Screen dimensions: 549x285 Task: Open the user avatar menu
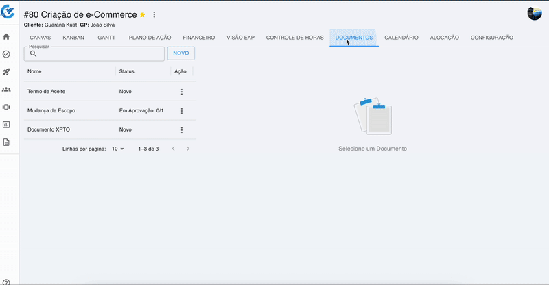[535, 13]
